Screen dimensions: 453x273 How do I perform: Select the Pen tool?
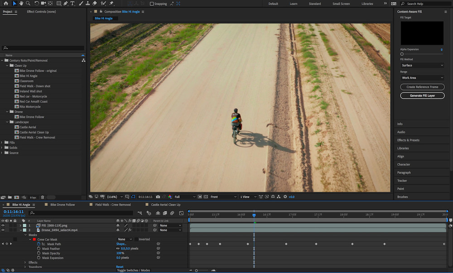click(66, 4)
